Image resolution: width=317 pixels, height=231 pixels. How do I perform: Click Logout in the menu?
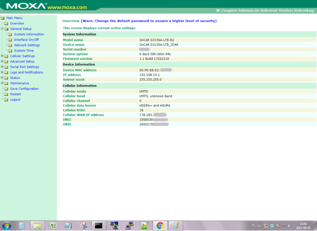click(15, 100)
